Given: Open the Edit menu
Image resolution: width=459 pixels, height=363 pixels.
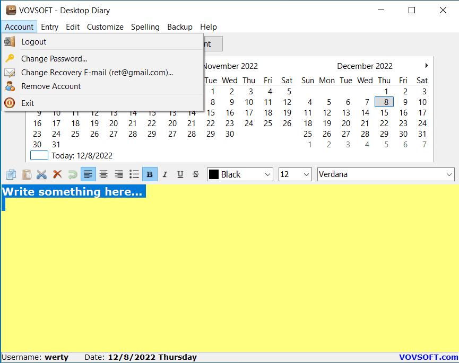Looking at the screenshot, I should pyautogui.click(x=73, y=27).
